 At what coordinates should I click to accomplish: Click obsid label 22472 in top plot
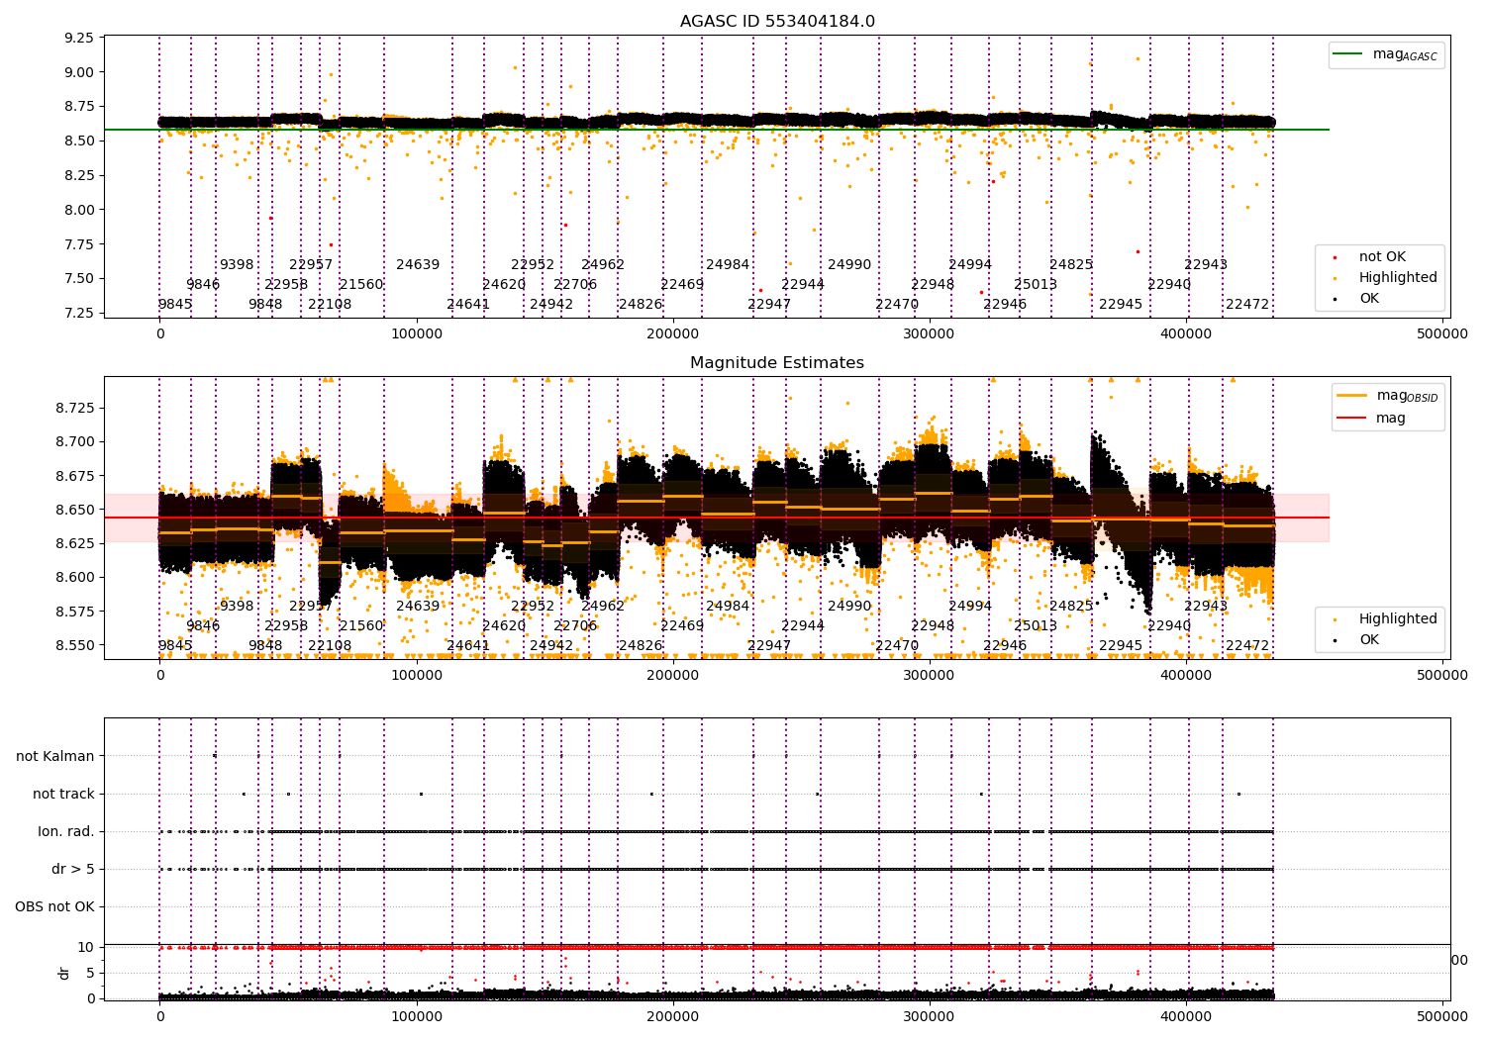[x=1247, y=304]
